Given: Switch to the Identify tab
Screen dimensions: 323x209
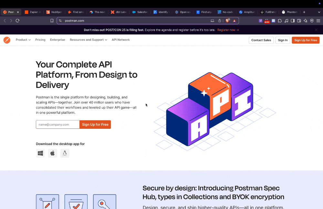Looking at the screenshot, I should (161, 12).
